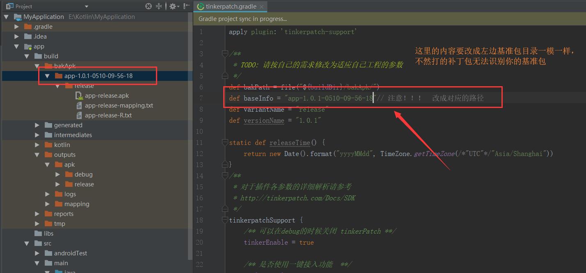Select app-release-R.txt in the tree
The width and height of the screenshot is (586, 273).
(108, 115)
